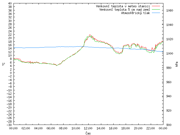
Task: Click the '24' temperature axis label
Action: coord(10,31)
